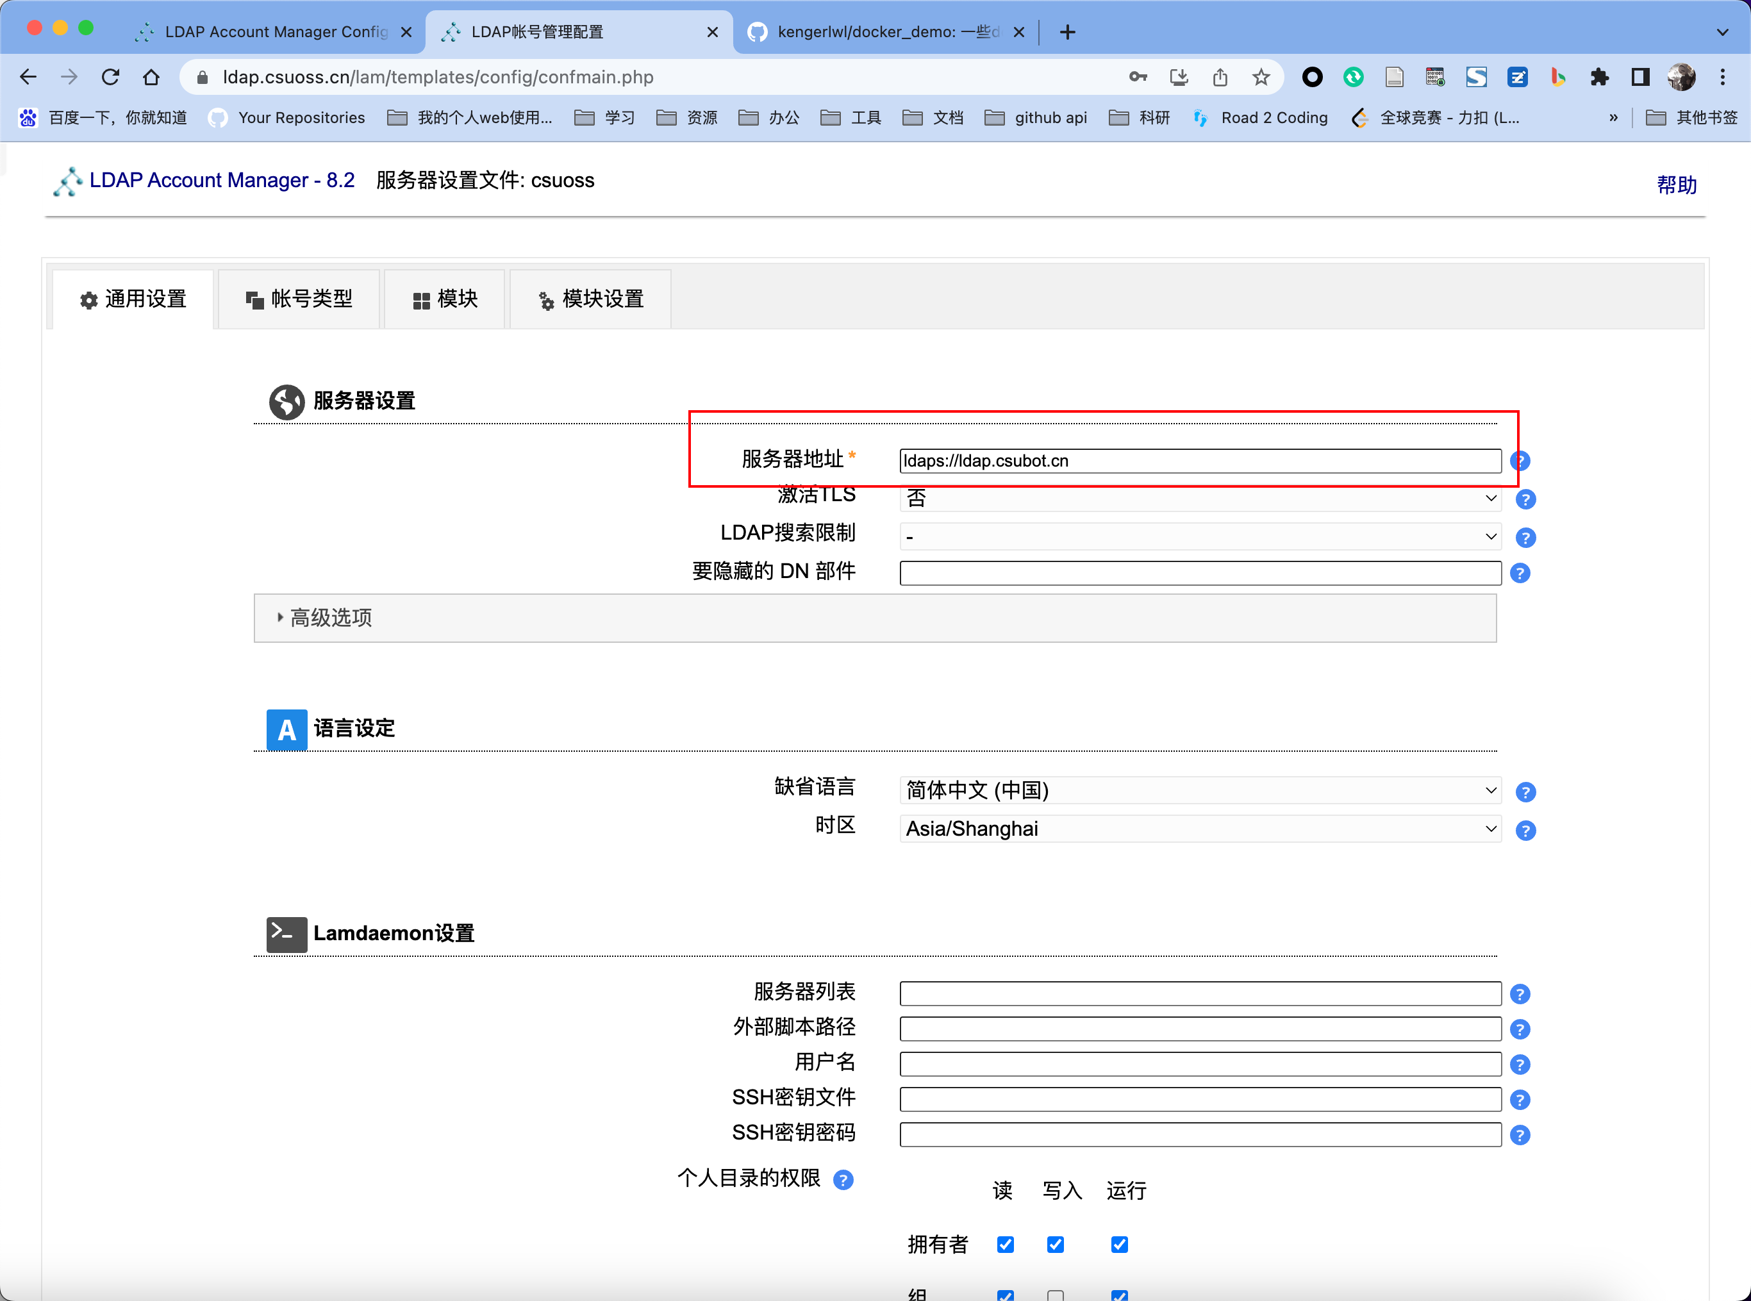Uncheck 拥有者 读 checkbox
The height and width of the screenshot is (1301, 1751).
(1004, 1245)
